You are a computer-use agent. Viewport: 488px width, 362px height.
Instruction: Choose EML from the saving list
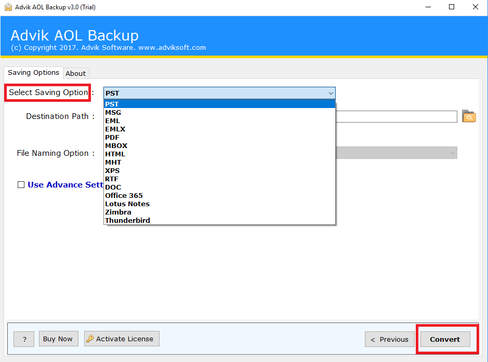click(x=219, y=120)
